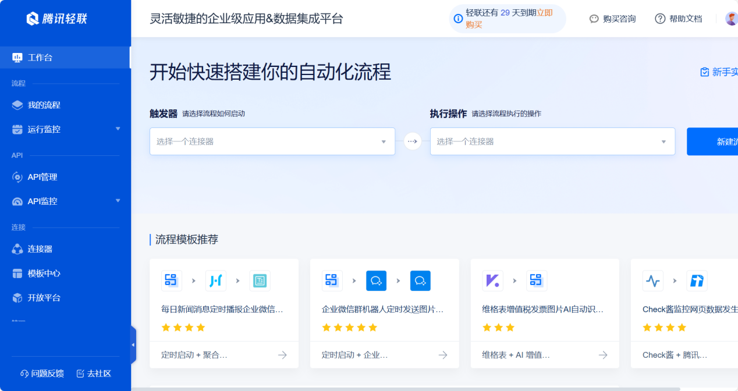Click the 维格表 icon on the third template card
The image size is (738, 391).
492,280
